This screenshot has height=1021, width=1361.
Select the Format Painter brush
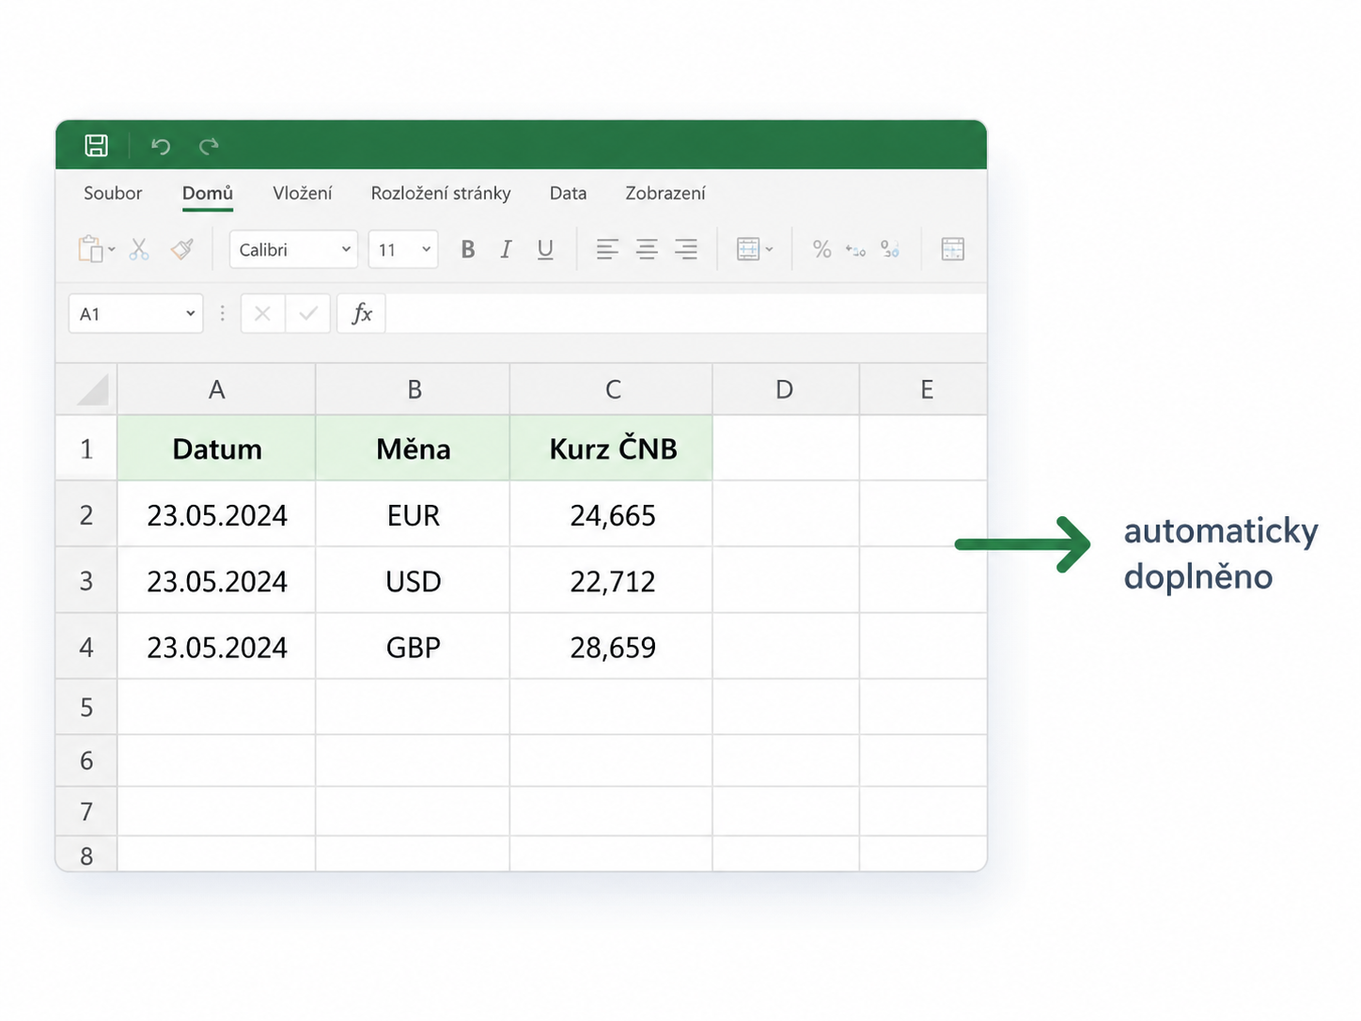182,249
